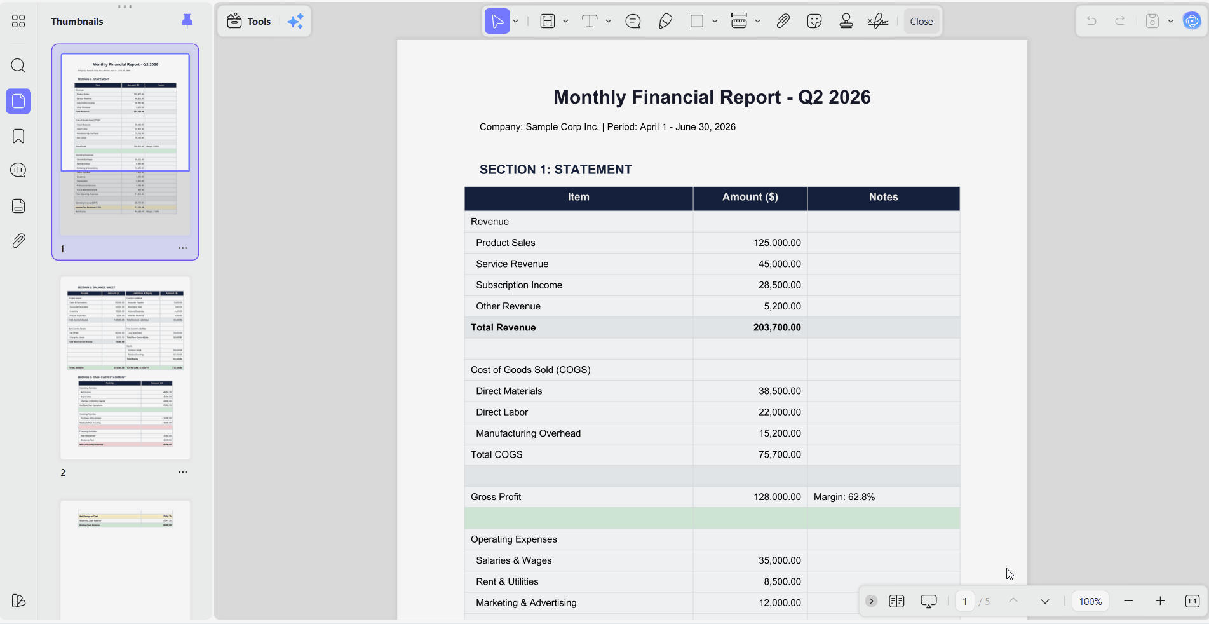Open the save options dropdown arrow
This screenshot has width=1209, height=624.
(x=1170, y=22)
